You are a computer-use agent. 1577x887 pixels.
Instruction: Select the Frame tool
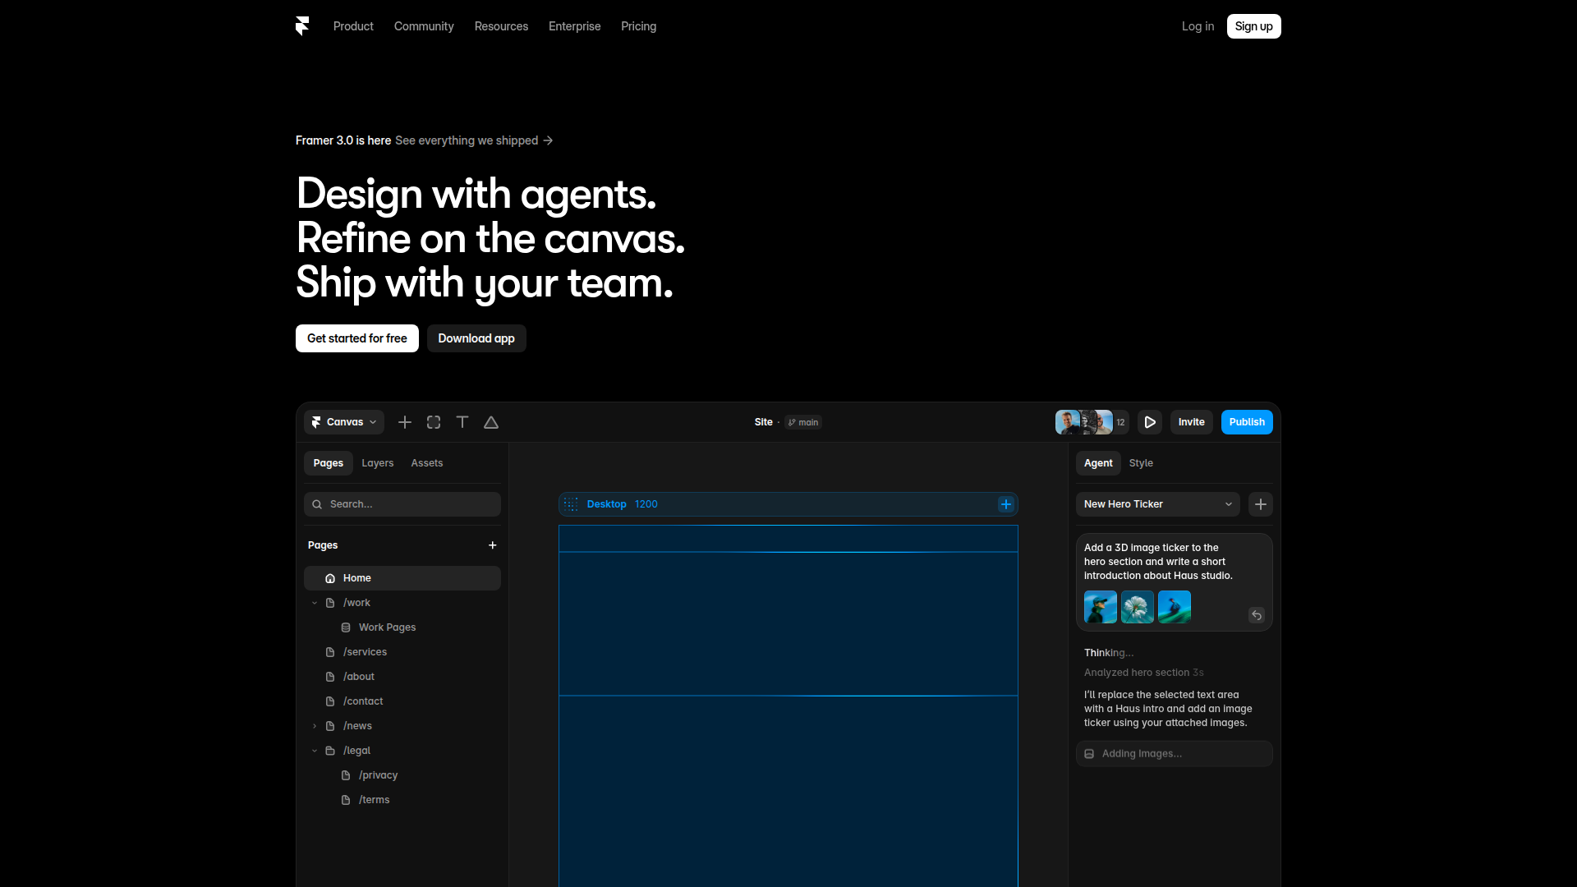pos(434,422)
